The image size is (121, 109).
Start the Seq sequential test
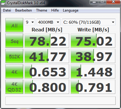(14, 41)
